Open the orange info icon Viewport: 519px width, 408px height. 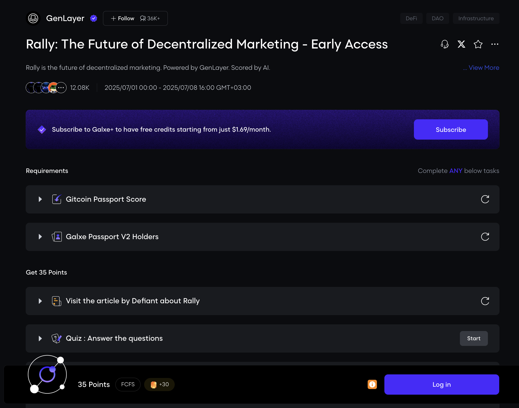[372, 384]
